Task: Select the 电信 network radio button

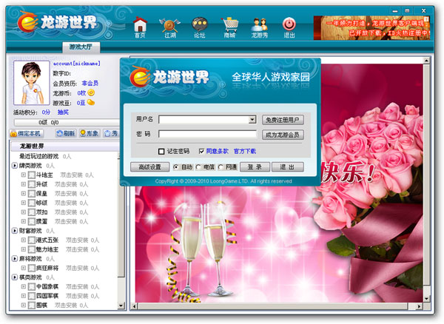Action: pyautogui.click(x=198, y=167)
